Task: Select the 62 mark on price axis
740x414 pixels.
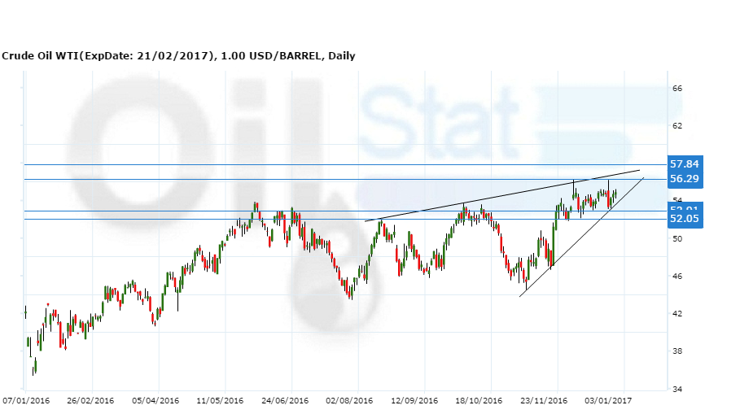Action: click(x=677, y=126)
